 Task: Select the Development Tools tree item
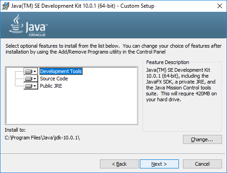(61, 71)
